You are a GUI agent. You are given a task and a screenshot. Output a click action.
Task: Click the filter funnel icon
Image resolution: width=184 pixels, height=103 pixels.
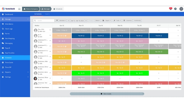[x=57, y=20]
